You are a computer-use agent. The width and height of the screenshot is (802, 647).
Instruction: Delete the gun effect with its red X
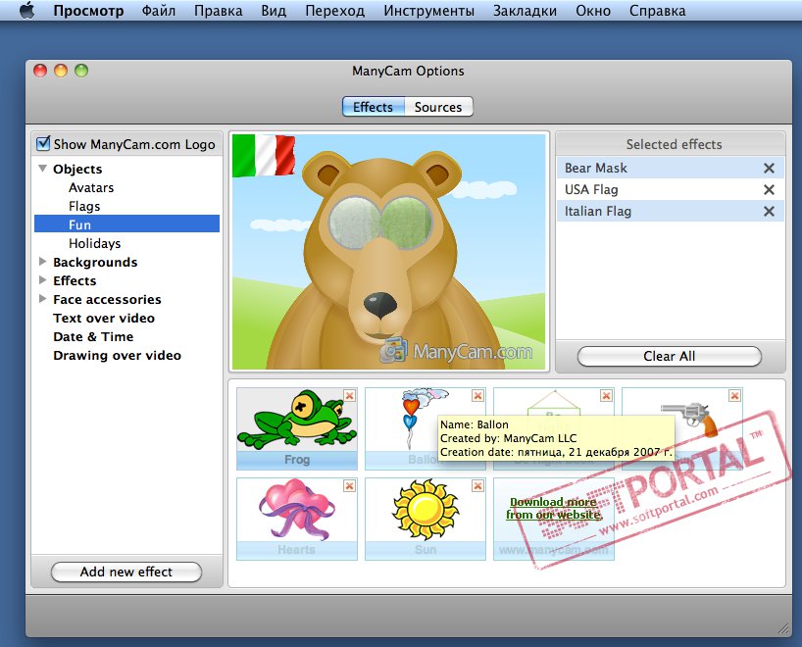[734, 395]
